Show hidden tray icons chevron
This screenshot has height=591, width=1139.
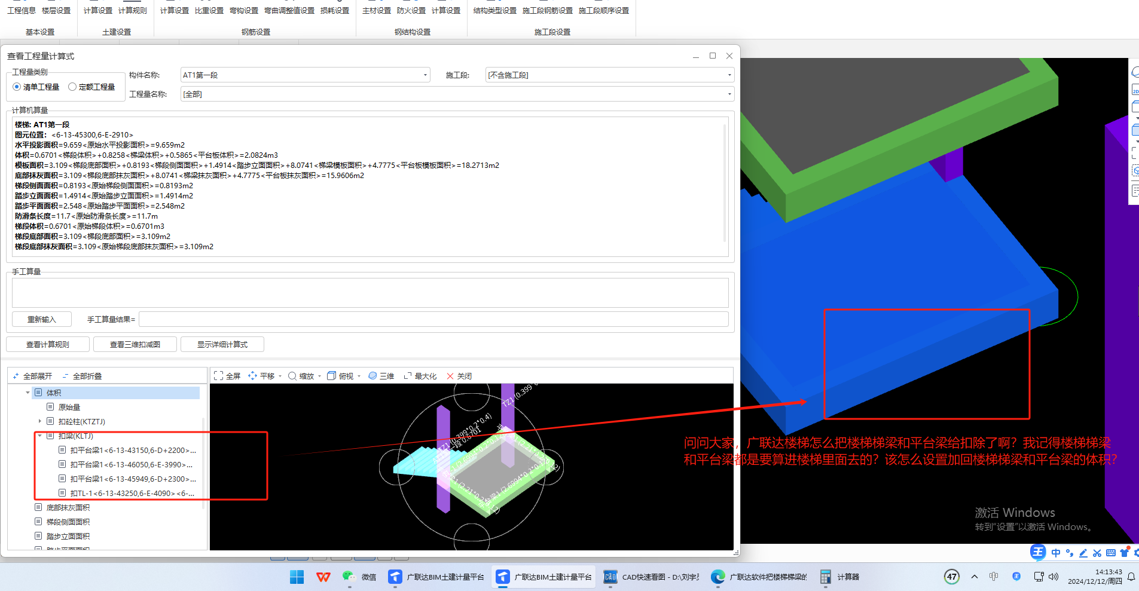pyautogui.click(x=975, y=577)
